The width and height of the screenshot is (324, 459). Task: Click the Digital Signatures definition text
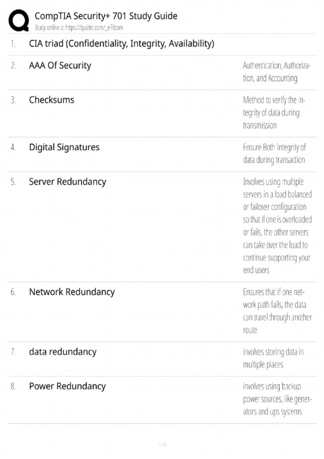274,153
